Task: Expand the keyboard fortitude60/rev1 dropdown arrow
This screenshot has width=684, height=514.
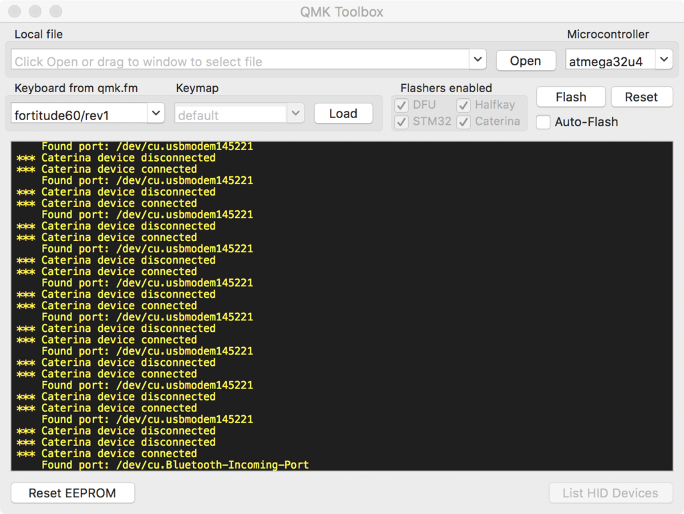Action: coord(156,113)
